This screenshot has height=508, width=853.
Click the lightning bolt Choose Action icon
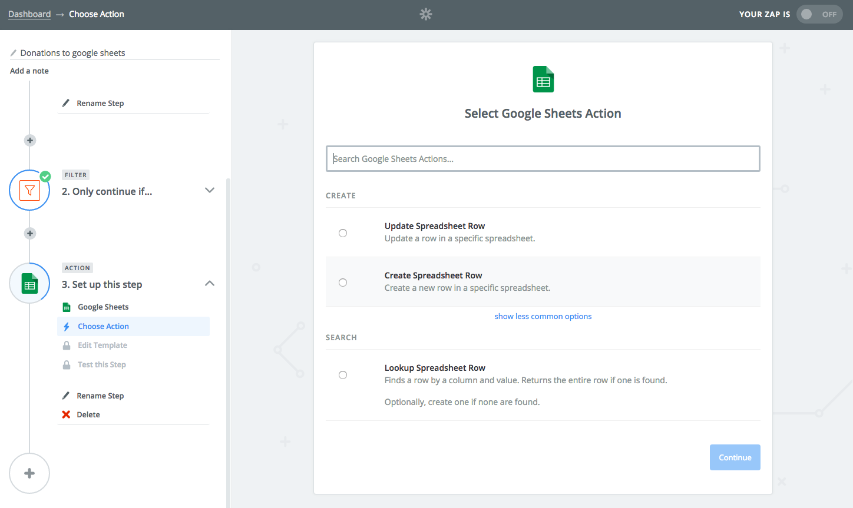[67, 327]
